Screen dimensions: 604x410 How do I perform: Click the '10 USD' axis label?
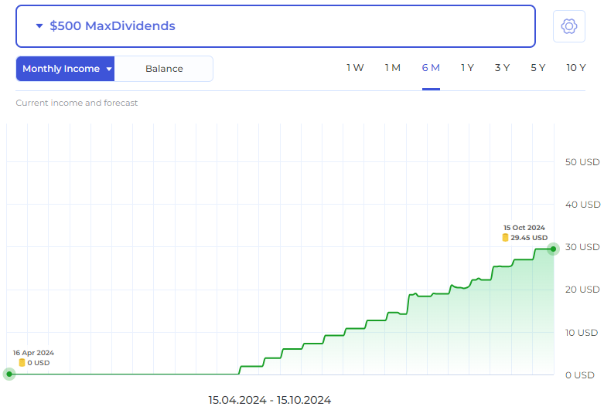tap(582, 332)
